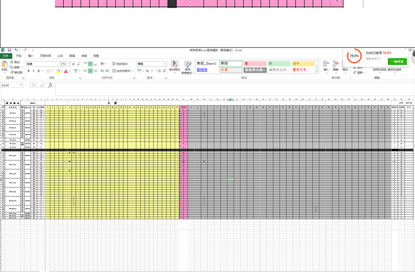415x272 pixels.
Task: Switch to the Insert (插入) tab
Action: coord(31,56)
